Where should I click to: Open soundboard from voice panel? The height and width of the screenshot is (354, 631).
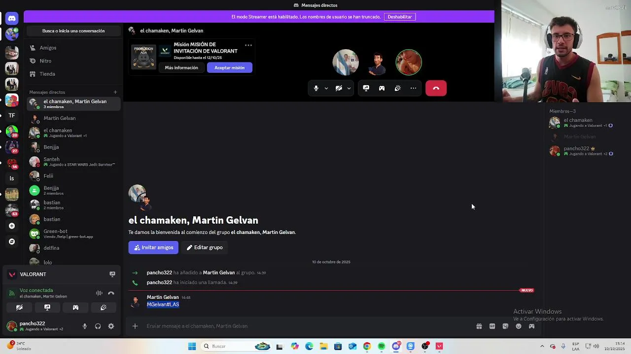(x=104, y=307)
